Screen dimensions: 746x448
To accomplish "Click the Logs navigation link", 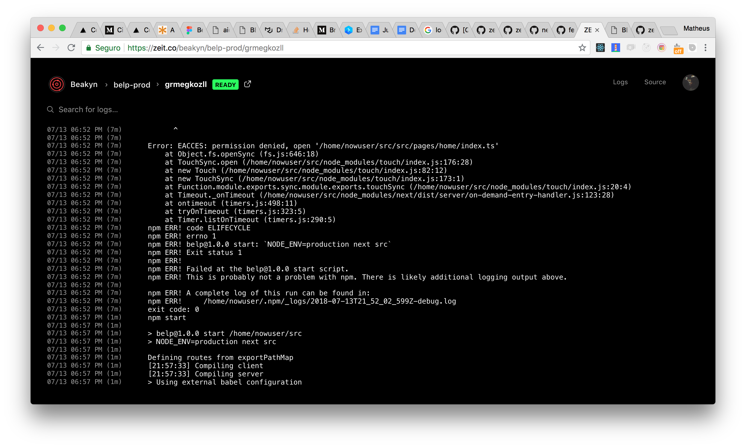I will [620, 82].
